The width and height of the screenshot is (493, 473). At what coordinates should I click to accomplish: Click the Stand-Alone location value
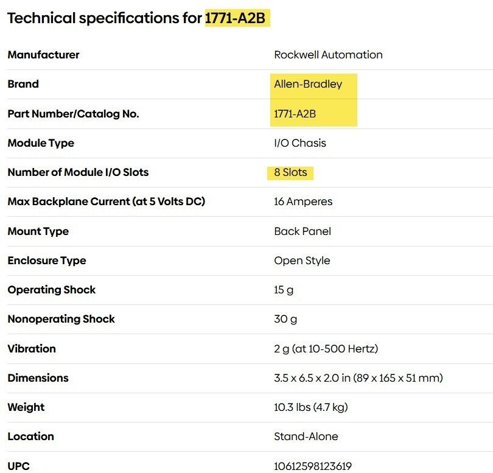click(306, 436)
